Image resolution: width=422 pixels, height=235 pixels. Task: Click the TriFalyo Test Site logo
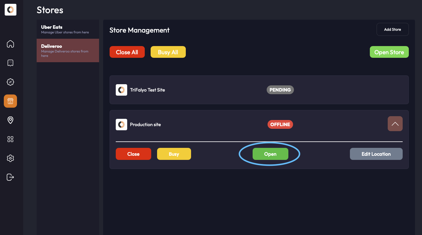click(x=121, y=90)
